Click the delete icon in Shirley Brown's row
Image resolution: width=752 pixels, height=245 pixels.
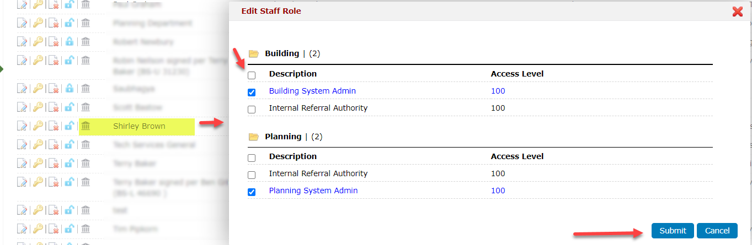[x=54, y=126]
